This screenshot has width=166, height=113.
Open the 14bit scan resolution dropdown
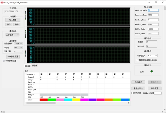pos(18,44)
